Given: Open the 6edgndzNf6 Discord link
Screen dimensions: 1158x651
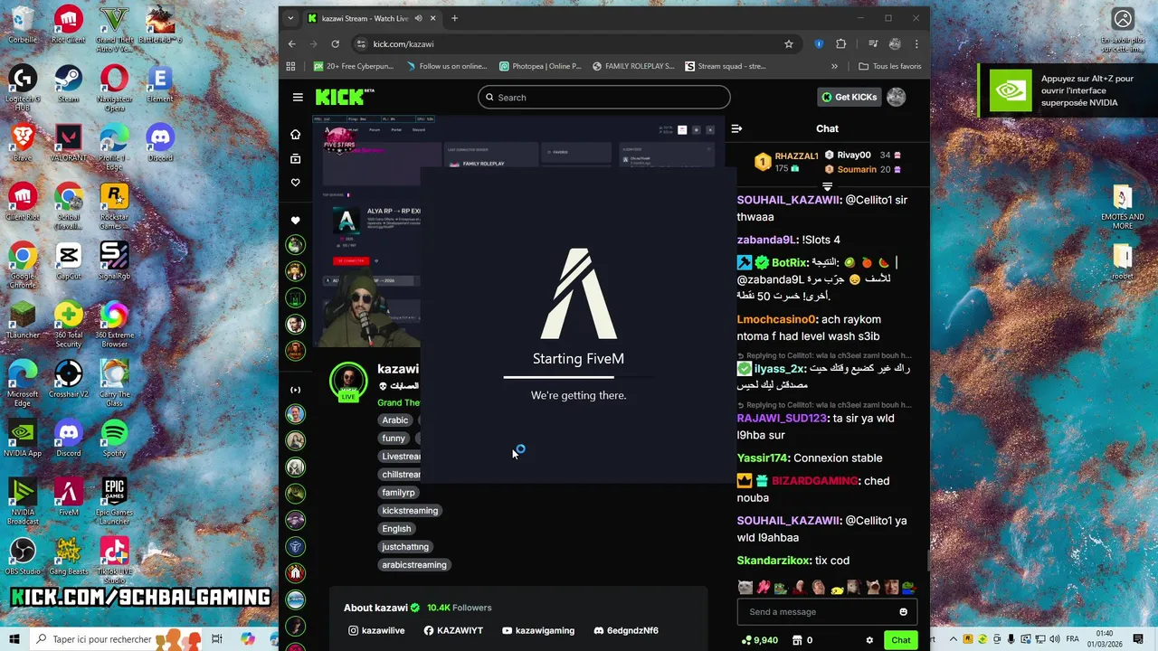Looking at the screenshot, I should [x=626, y=630].
